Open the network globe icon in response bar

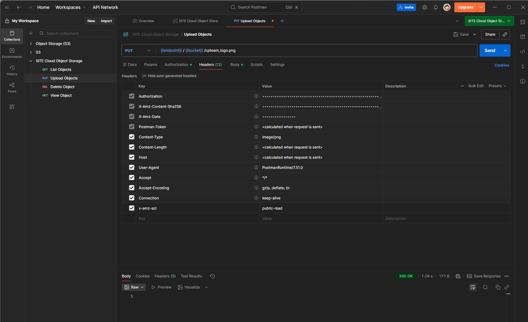click(x=458, y=276)
